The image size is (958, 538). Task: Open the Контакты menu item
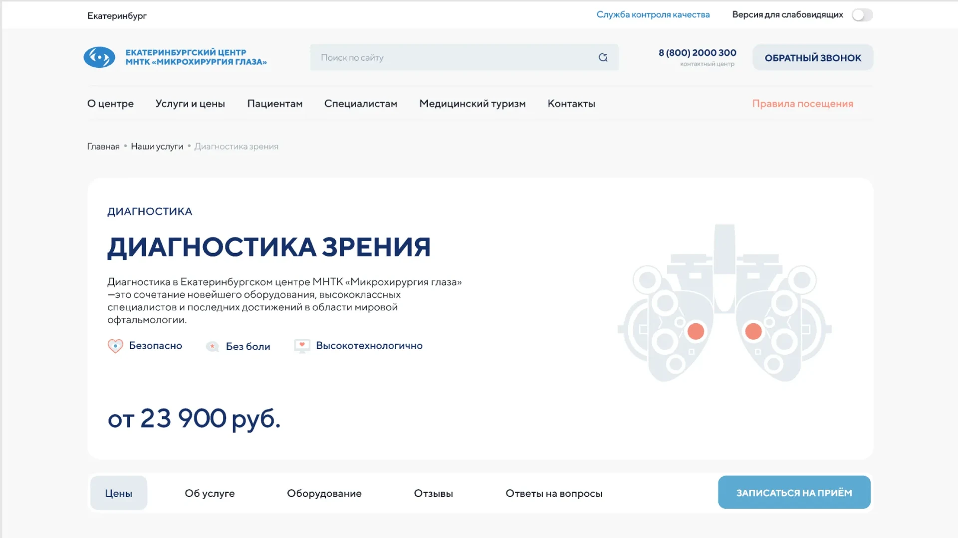click(x=571, y=104)
